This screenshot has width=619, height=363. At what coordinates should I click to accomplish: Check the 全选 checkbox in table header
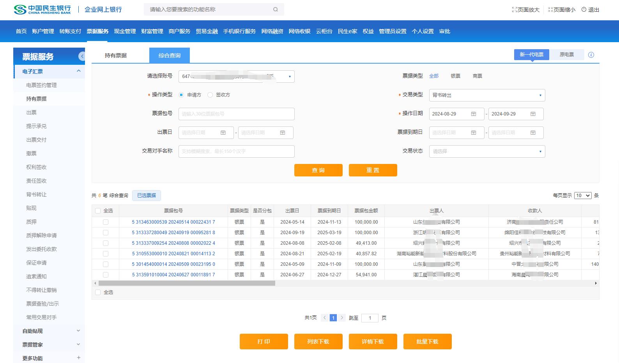click(x=98, y=211)
